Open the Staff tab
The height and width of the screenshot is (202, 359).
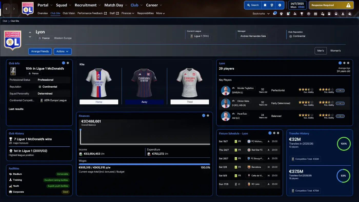(112, 13)
